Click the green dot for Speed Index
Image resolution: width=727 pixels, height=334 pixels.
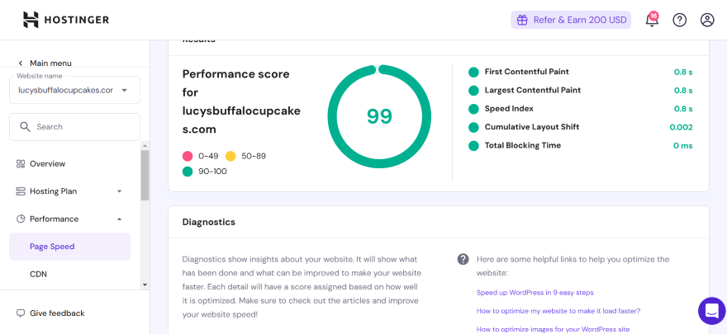click(x=473, y=109)
